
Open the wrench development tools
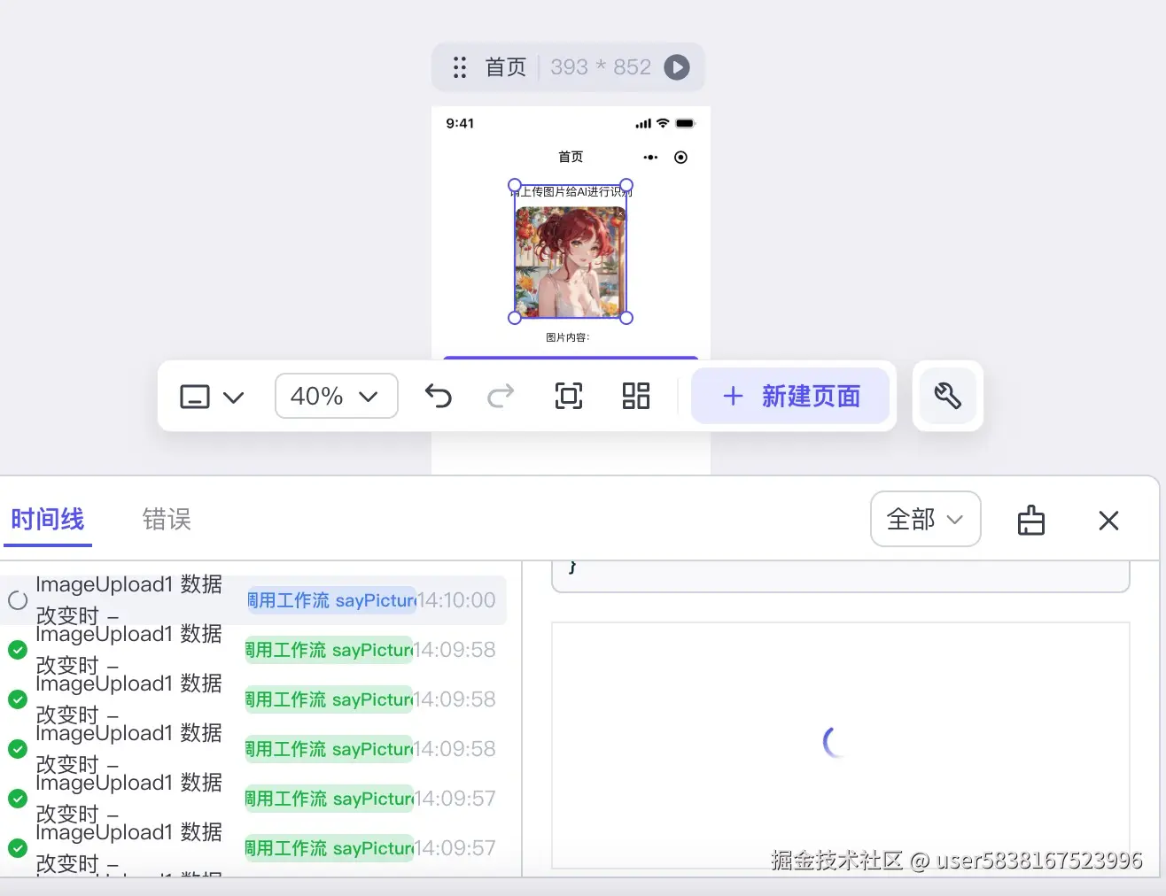point(947,396)
